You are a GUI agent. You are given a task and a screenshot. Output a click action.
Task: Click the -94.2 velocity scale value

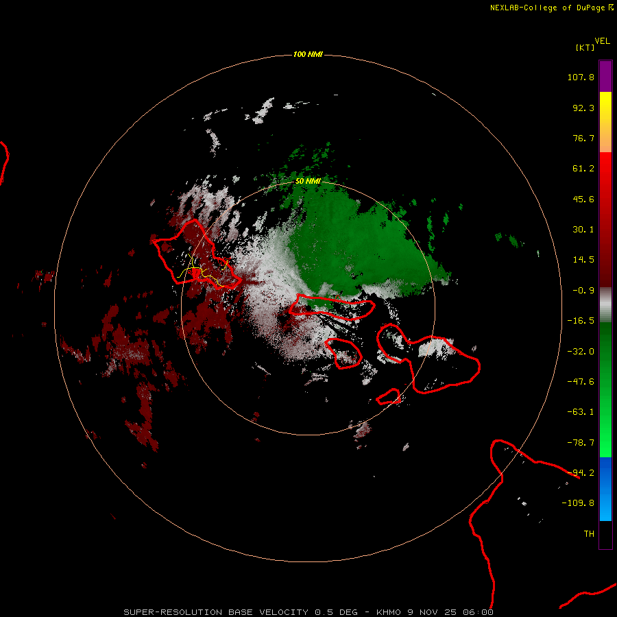(581, 473)
